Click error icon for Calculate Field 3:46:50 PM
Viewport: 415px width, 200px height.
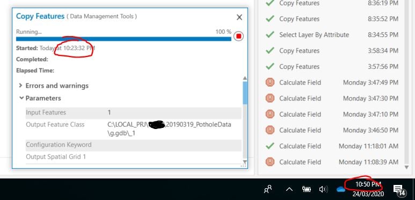click(x=270, y=130)
